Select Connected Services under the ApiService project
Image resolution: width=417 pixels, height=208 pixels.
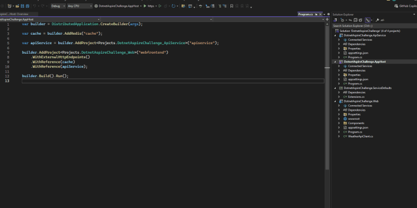[360, 40]
